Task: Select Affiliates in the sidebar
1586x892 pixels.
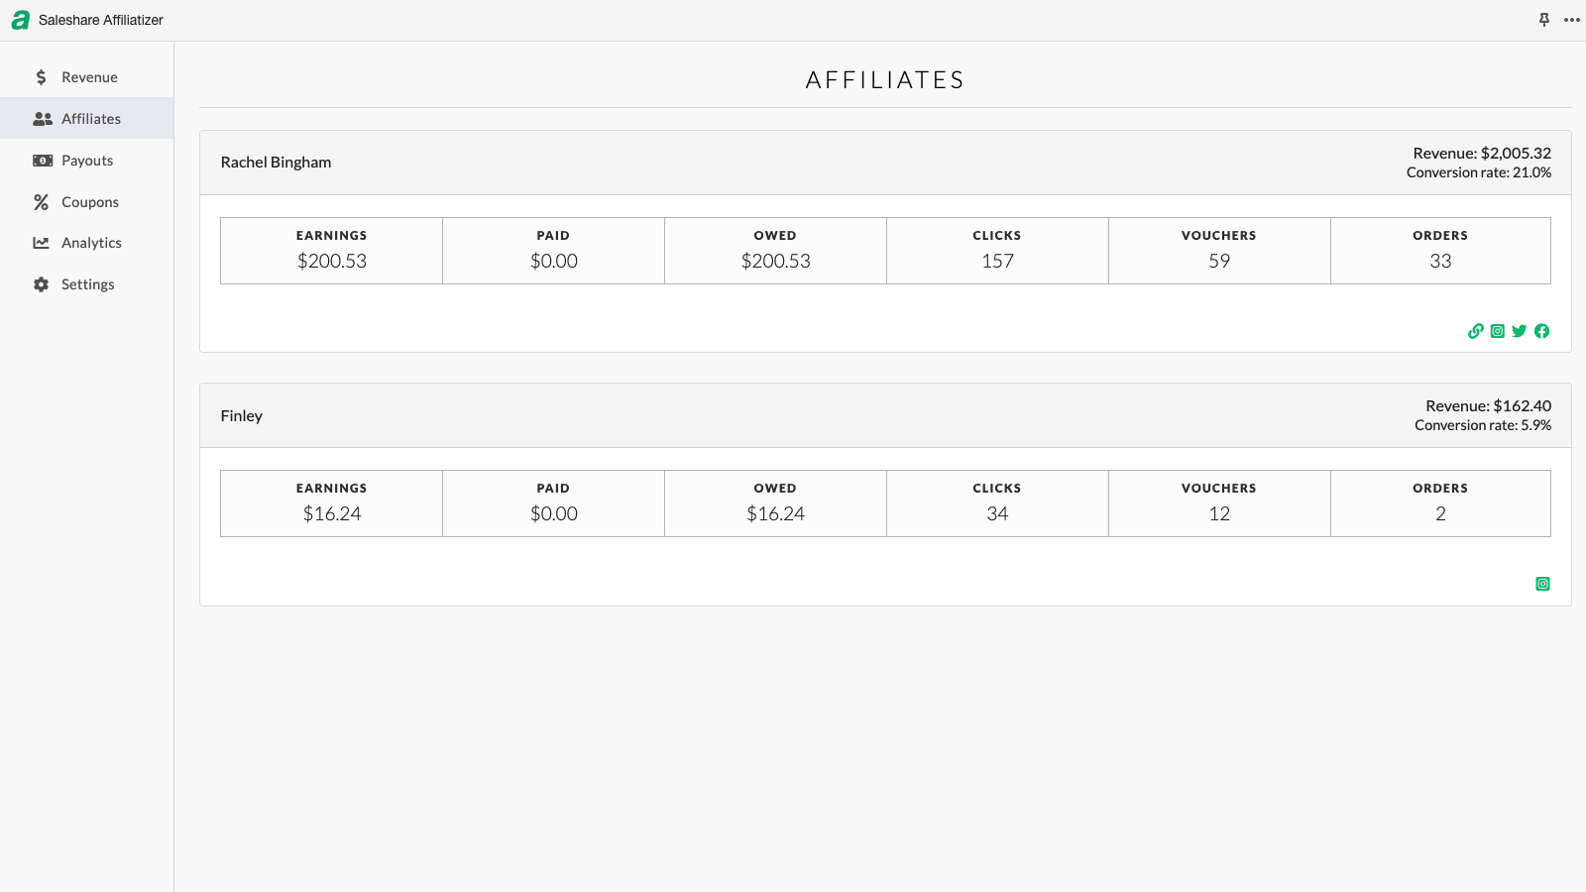Action: 90,119
